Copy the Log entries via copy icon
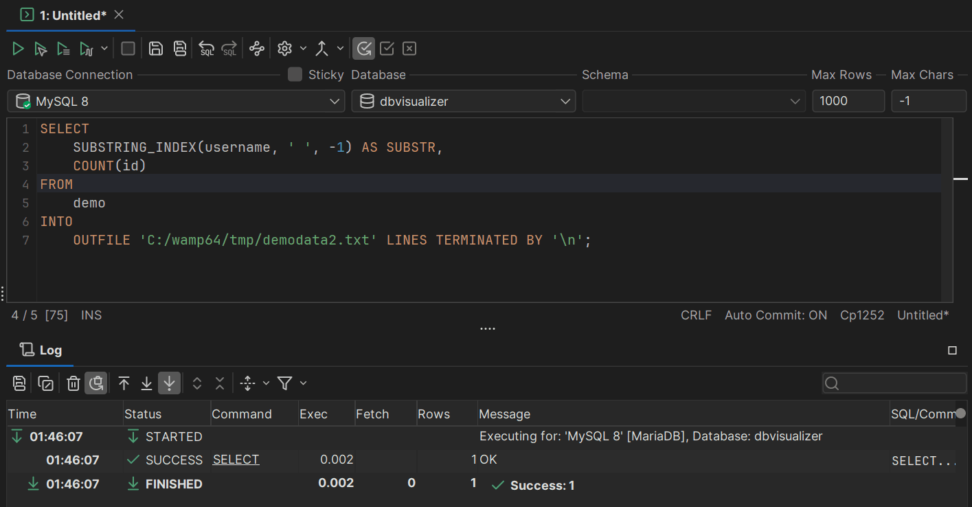This screenshot has width=972, height=507. 46,383
